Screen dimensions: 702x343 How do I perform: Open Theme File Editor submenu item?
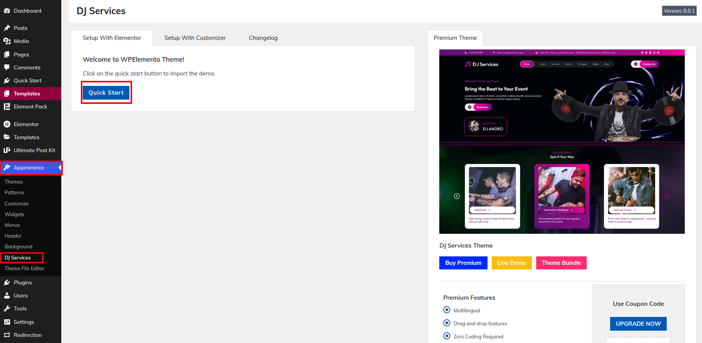pos(25,268)
